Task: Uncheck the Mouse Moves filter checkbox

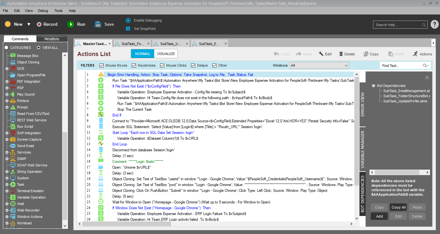Action: (x=102, y=65)
